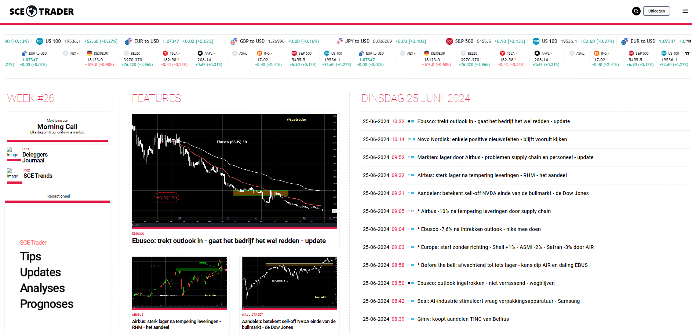692x334 pixels.
Task: Follow the 'gratis' link under Morning Call
Action: [x=61, y=132]
